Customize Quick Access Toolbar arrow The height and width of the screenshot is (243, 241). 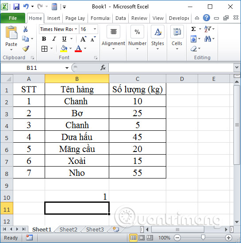click(x=64, y=7)
